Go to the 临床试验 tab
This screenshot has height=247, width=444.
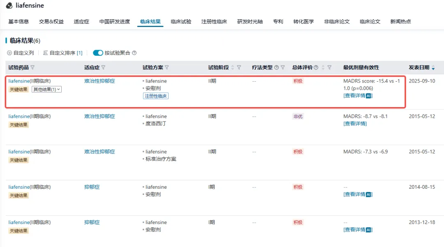click(x=181, y=21)
